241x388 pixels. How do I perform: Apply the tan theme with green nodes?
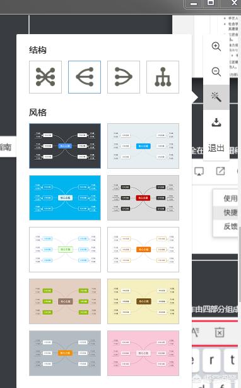[x=65, y=301]
